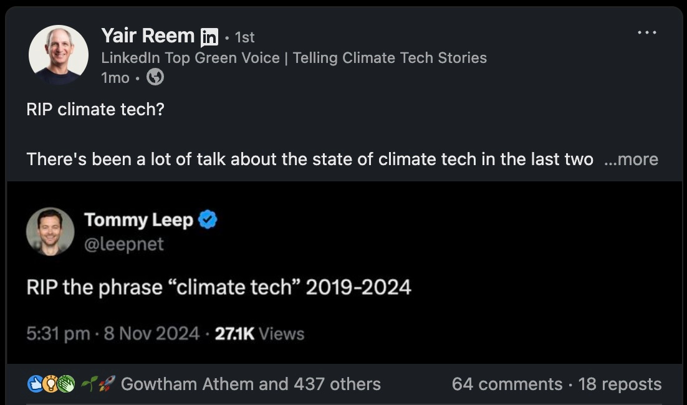Click the clapping hands celebrate reaction icon

[x=65, y=384]
